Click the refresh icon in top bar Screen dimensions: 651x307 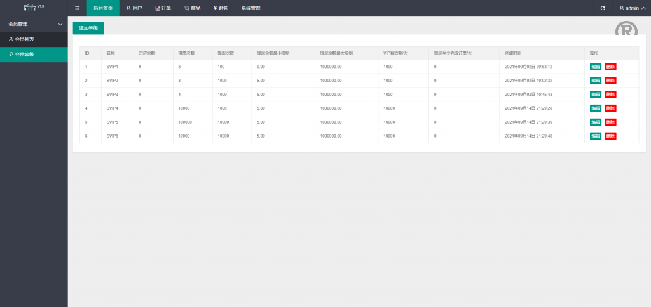point(603,8)
